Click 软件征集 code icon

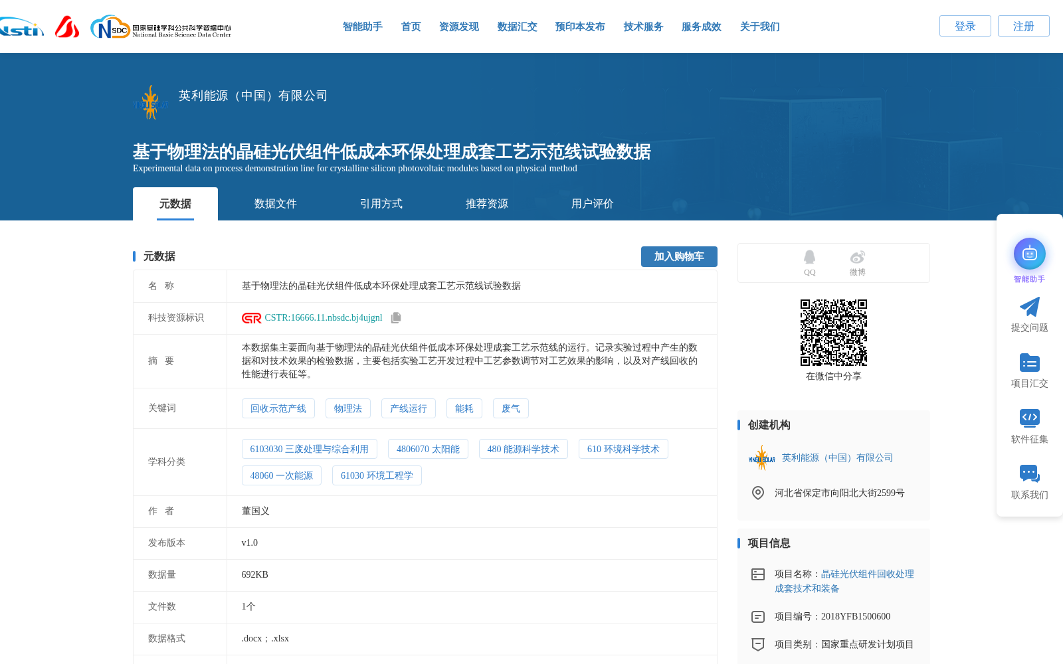pos(1030,418)
